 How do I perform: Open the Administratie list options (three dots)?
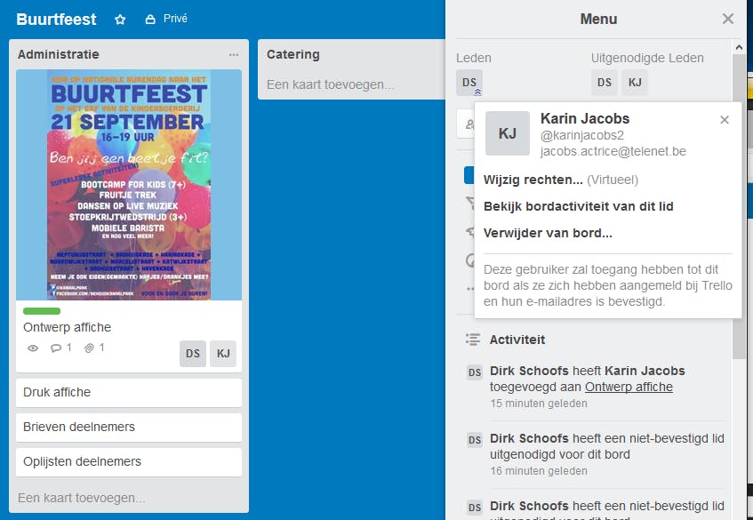234,54
